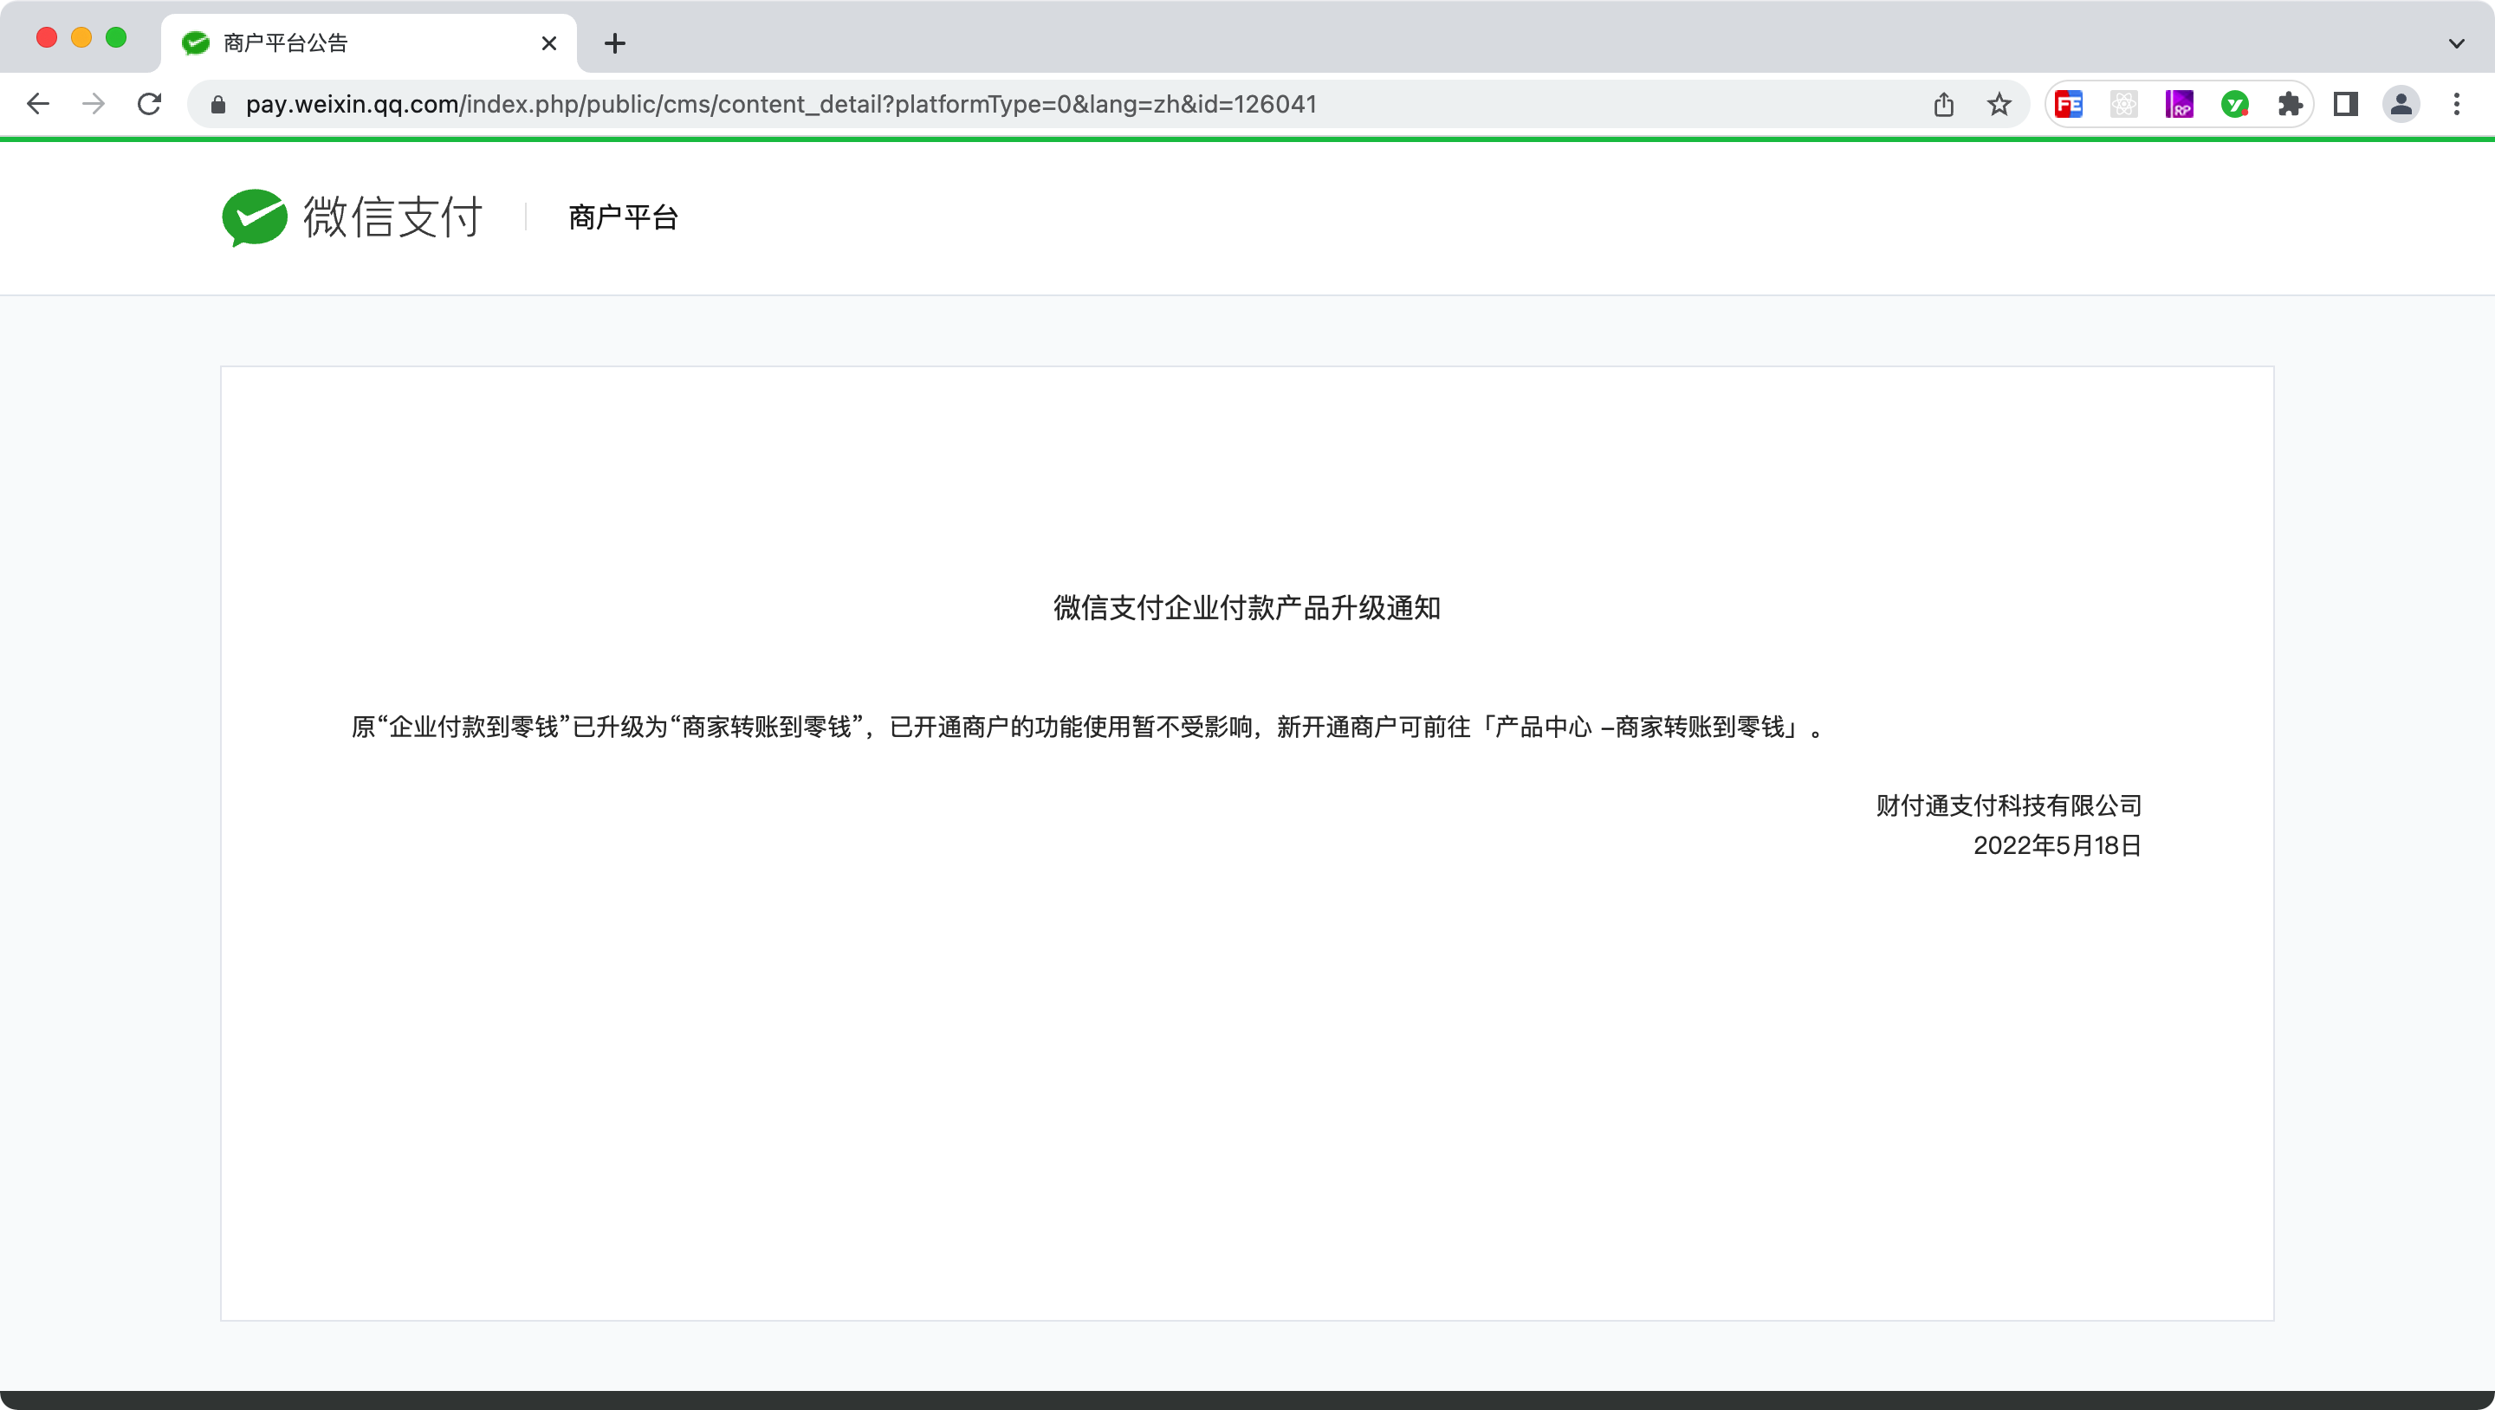Open the purple RP extension
Viewport: 2495px width, 1410px height.
(x=2180, y=104)
